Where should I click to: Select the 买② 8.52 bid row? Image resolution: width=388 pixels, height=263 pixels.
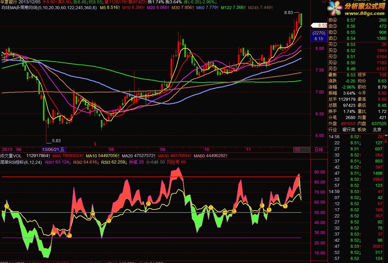click(358, 51)
